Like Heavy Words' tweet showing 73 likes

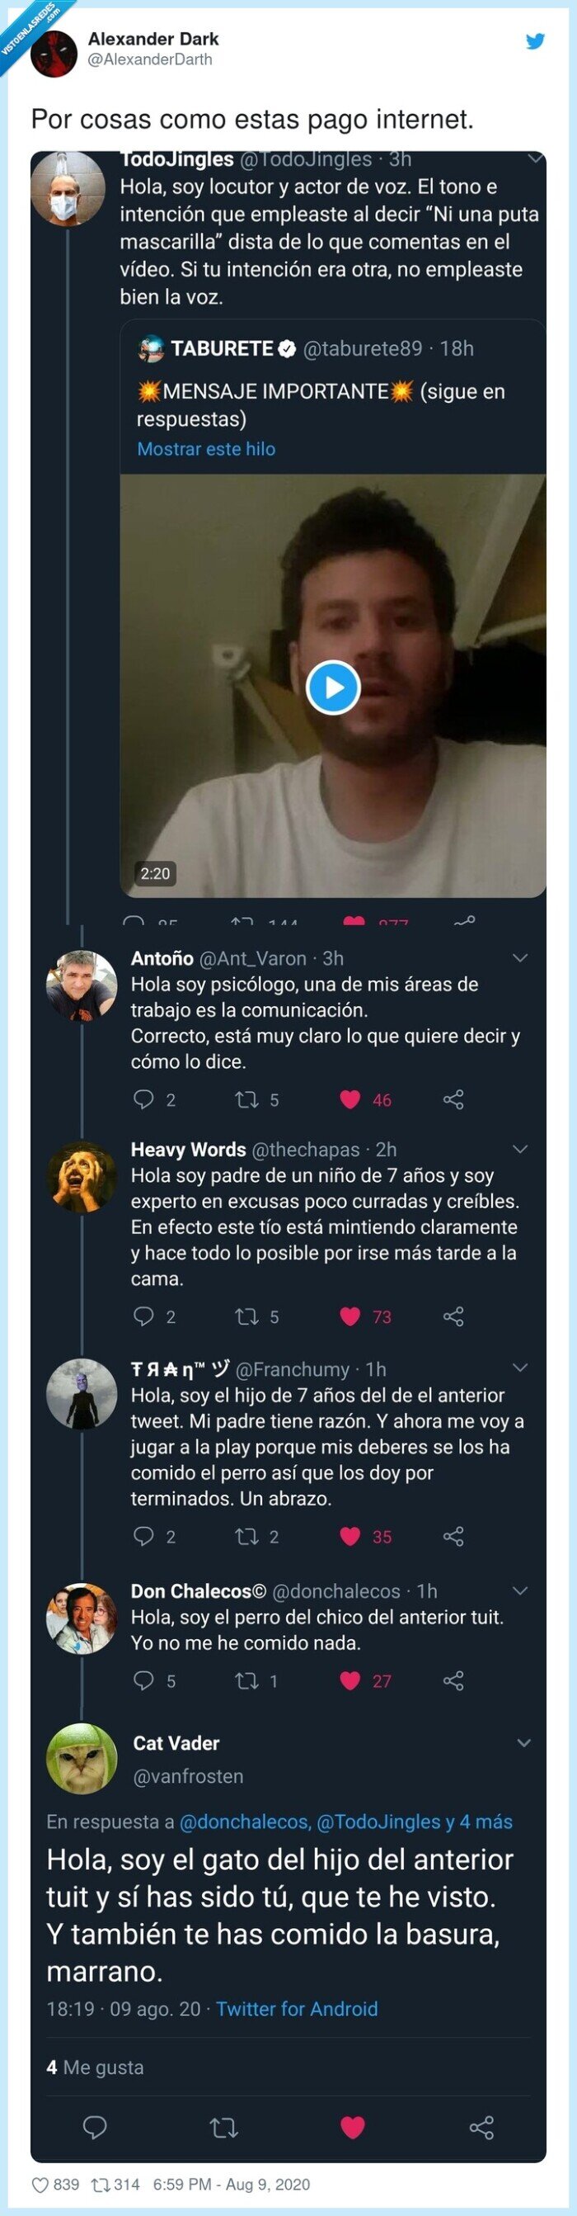tap(349, 1316)
